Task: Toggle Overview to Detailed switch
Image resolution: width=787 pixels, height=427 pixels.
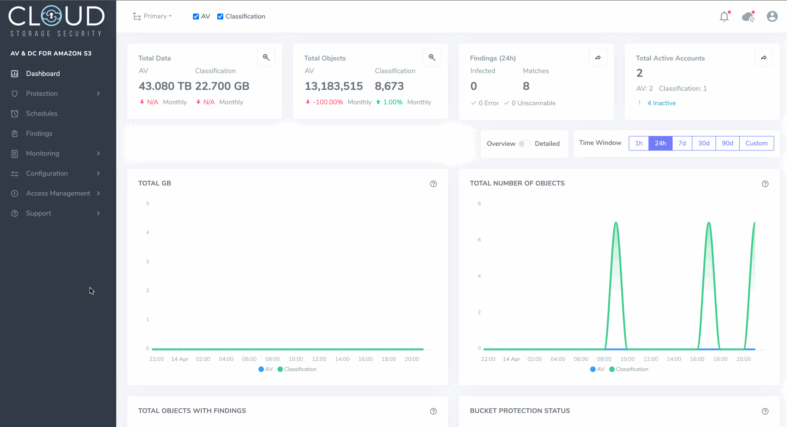Action: pos(525,144)
